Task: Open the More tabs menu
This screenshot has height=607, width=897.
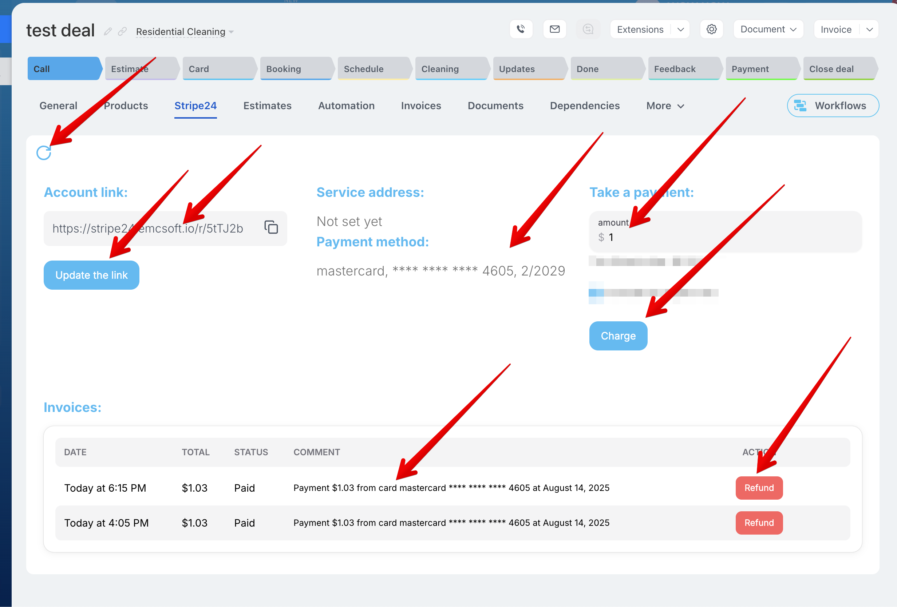Action: point(665,106)
